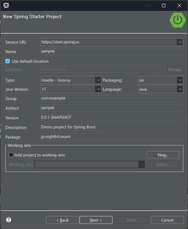This screenshot has height=229, width=188.
Task: Open the Language dropdown showing Java
Action: [x=180, y=89]
